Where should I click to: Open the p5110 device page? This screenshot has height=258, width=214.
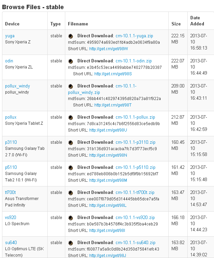(x=11, y=167)
